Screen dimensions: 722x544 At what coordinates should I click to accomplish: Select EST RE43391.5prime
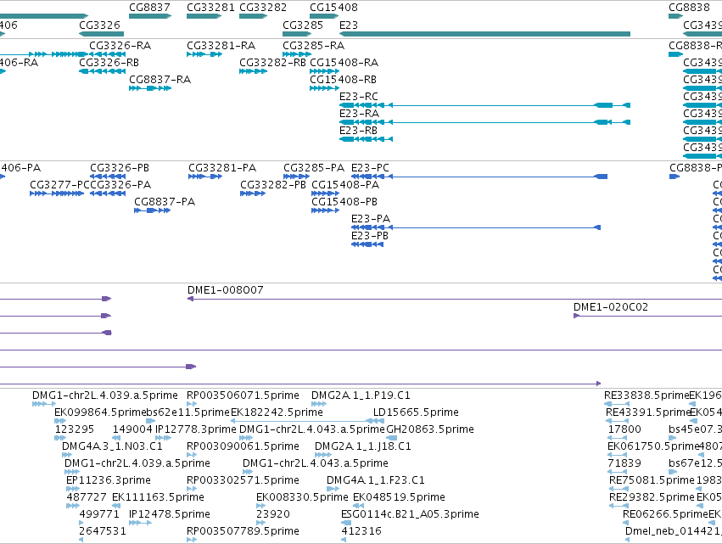(x=648, y=412)
